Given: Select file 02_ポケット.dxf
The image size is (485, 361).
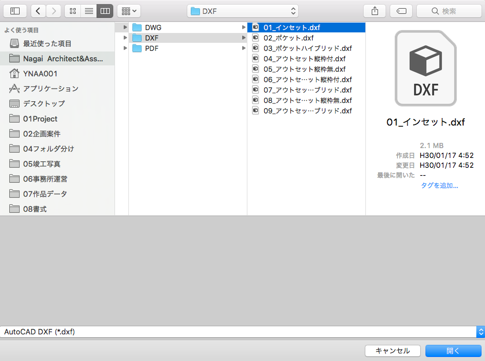Looking at the screenshot, I should tap(306, 38).
